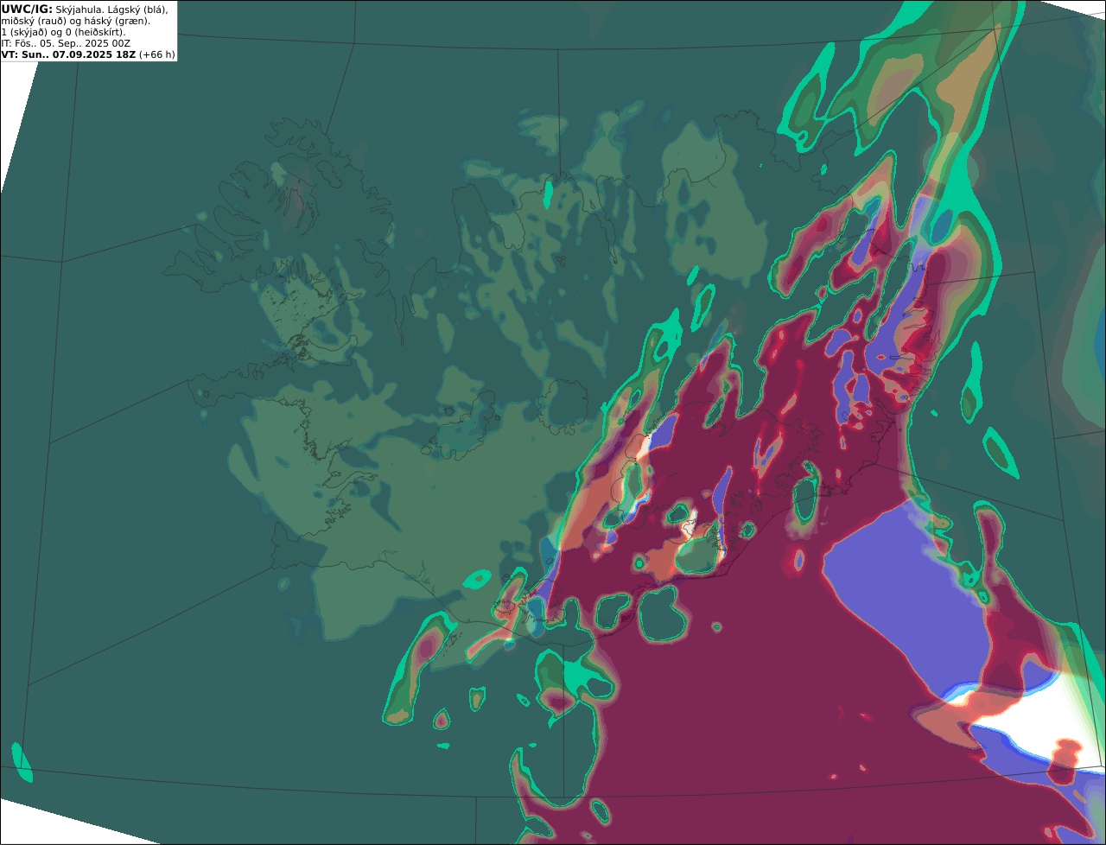Image resolution: width=1106 pixels, height=845 pixels.
Task: Click the 'UWC/IG:' title label
Action: tap(27, 9)
